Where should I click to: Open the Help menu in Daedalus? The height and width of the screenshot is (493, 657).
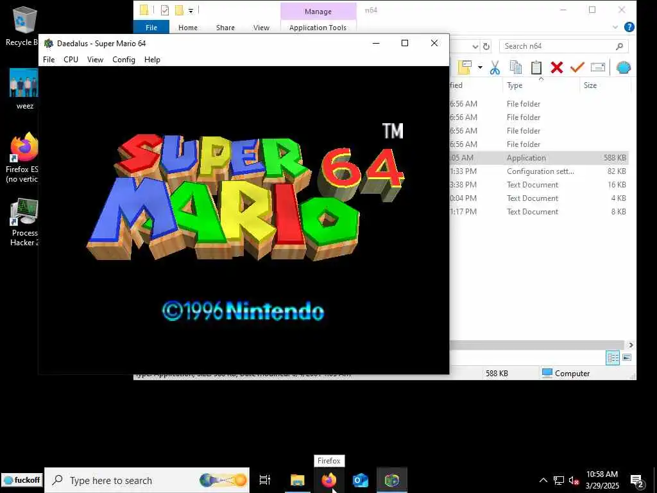click(x=152, y=60)
